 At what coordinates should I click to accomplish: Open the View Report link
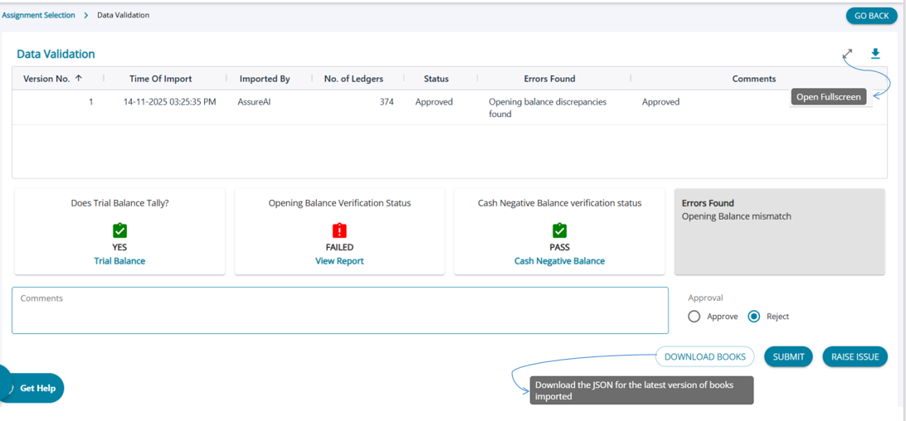point(339,261)
